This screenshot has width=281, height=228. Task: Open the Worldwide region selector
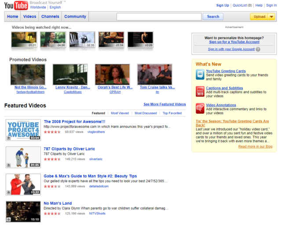38,7
